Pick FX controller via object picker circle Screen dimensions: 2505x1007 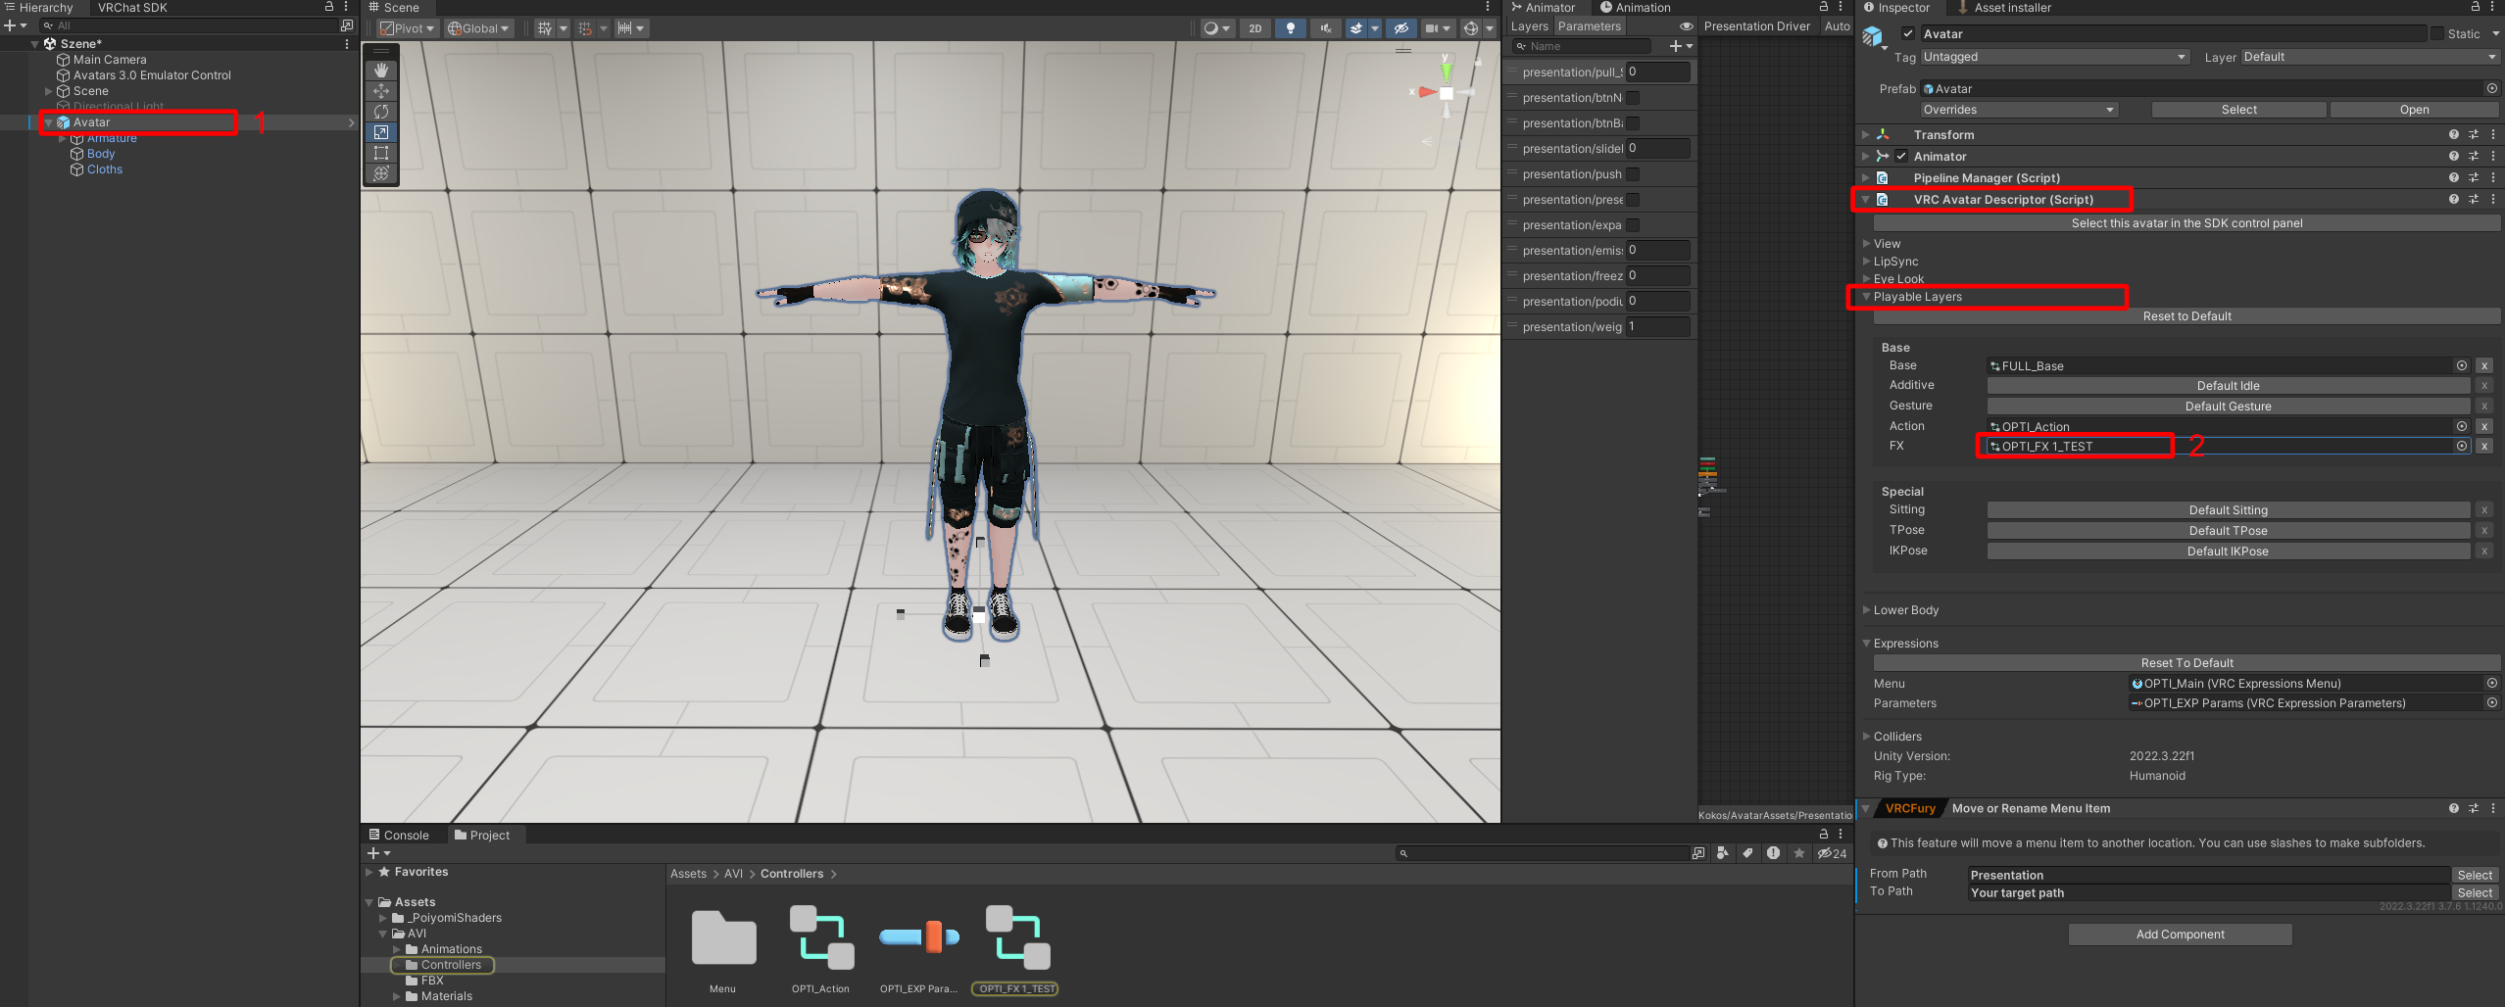[x=2462, y=446]
